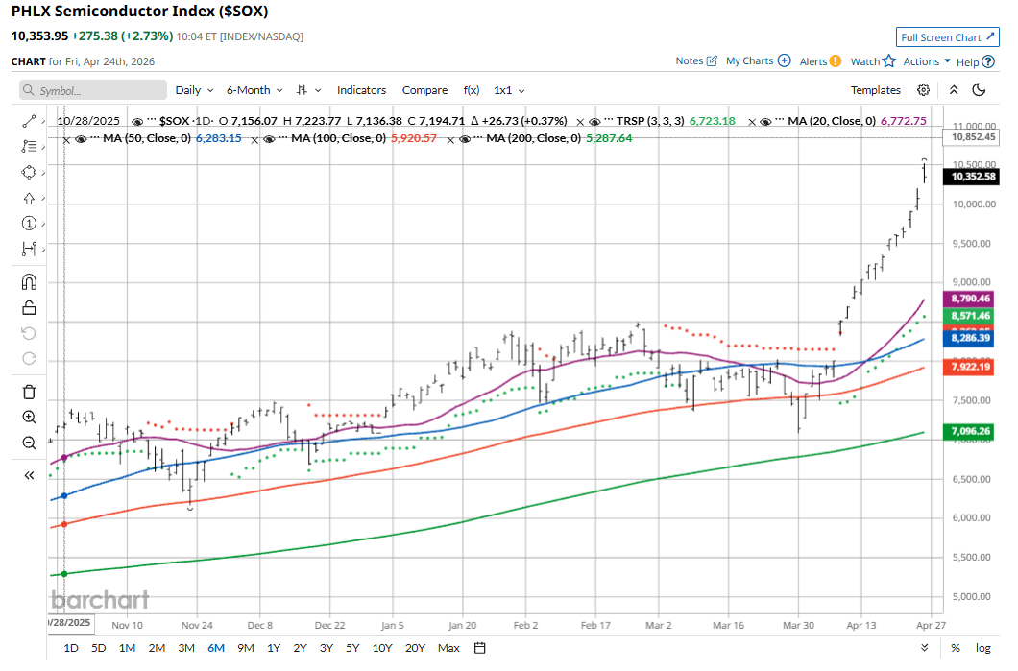Switch to dark mode with moon icon

coord(979,90)
